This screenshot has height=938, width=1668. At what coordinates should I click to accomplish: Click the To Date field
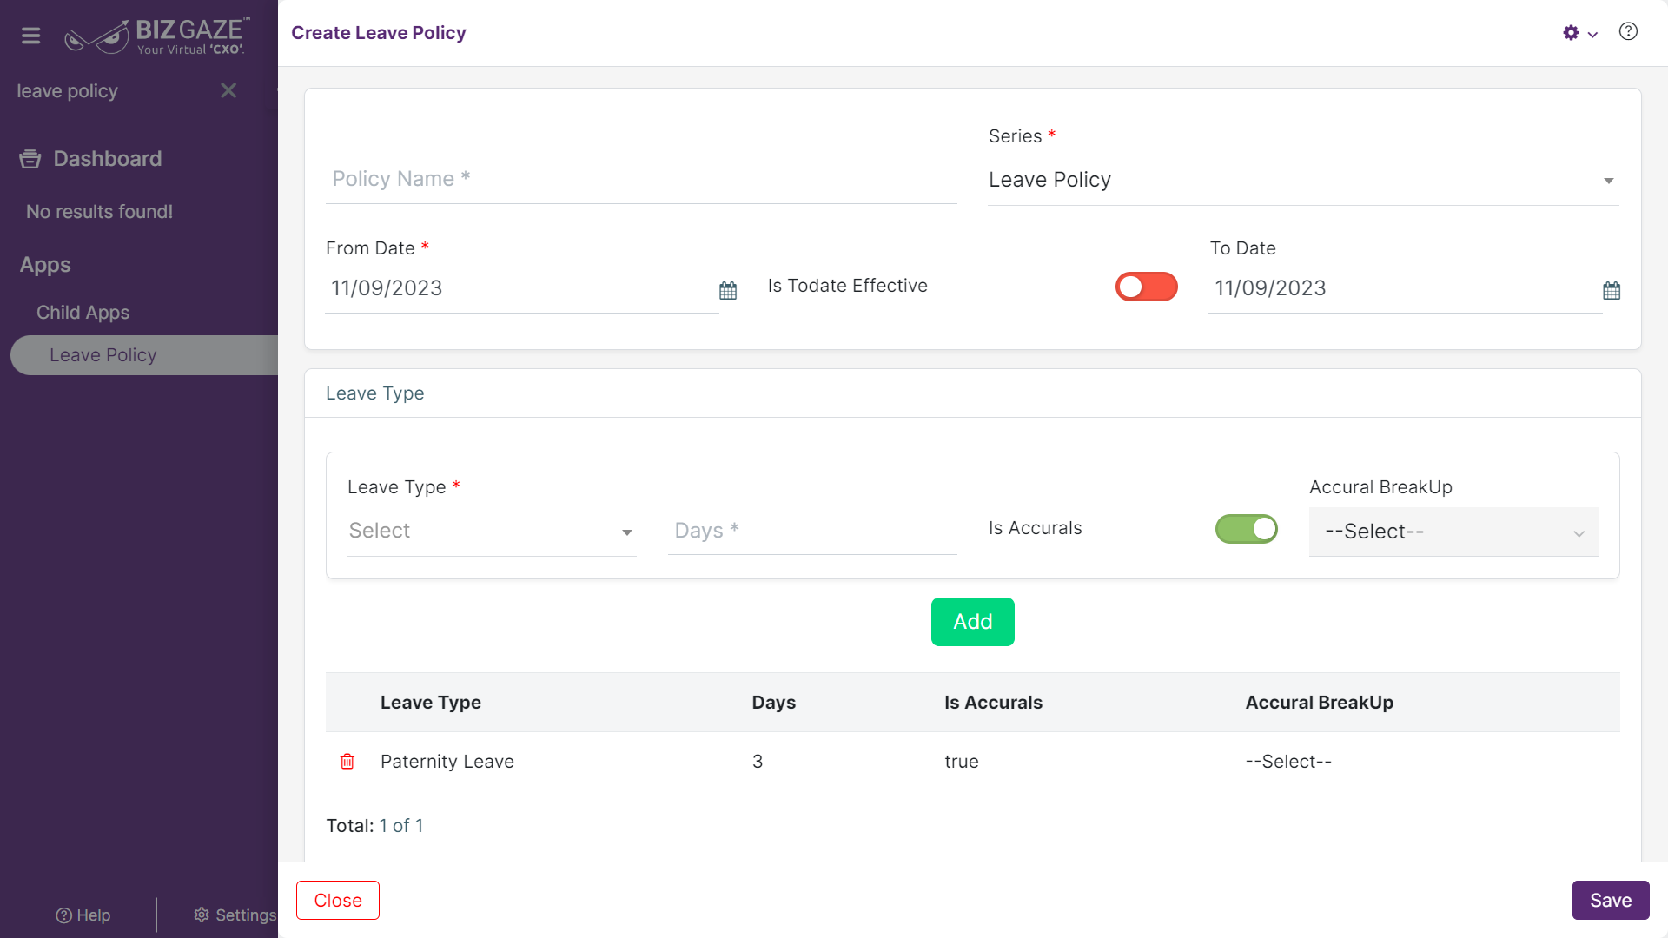coord(1405,288)
